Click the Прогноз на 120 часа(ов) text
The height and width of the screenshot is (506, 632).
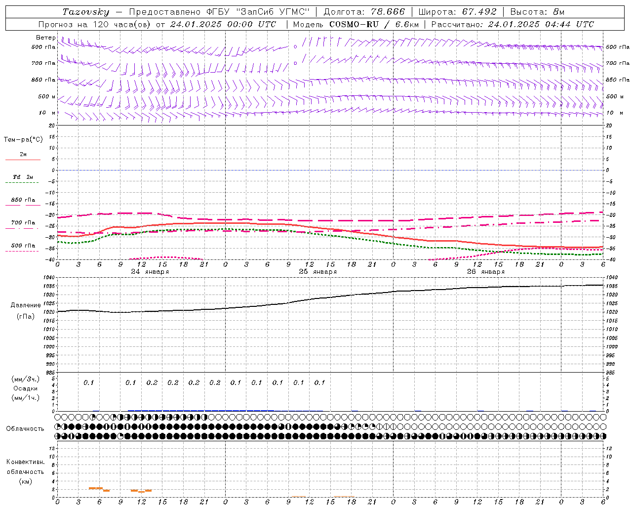click(x=94, y=24)
